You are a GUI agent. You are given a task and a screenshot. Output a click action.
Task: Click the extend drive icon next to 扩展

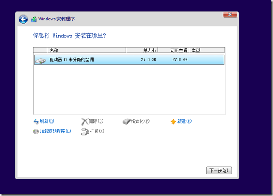(85, 132)
